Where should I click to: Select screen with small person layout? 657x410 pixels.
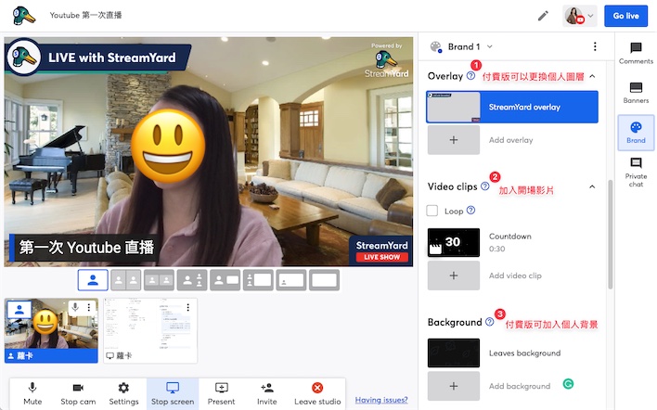pyautogui.click(x=291, y=280)
